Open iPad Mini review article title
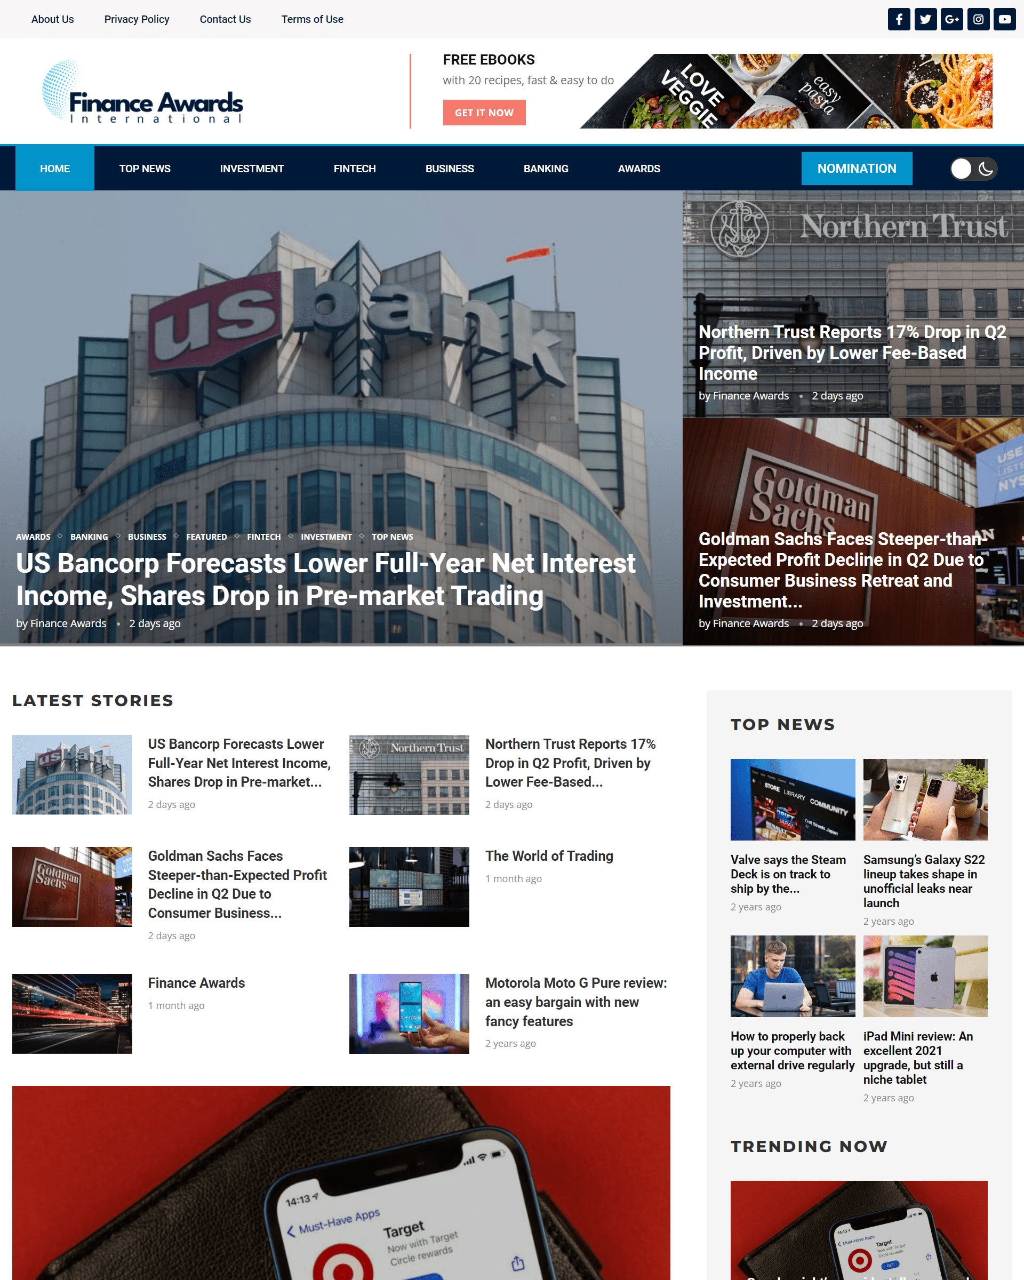Screen dimensions: 1024x1280 [x=918, y=1058]
